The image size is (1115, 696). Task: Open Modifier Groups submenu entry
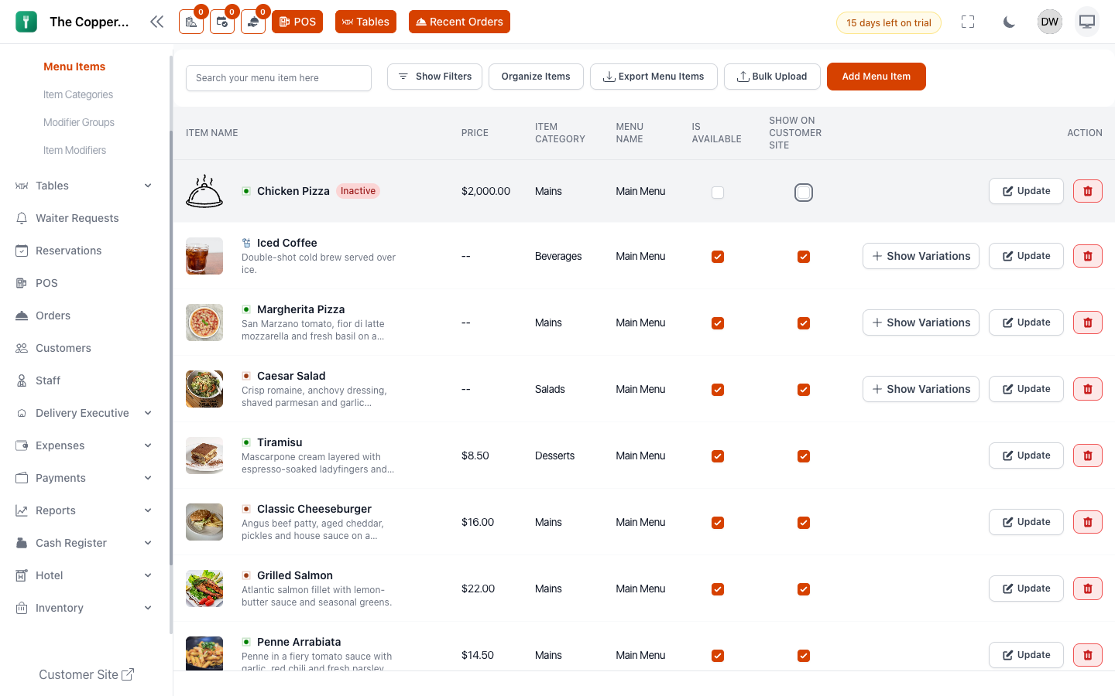tap(79, 122)
